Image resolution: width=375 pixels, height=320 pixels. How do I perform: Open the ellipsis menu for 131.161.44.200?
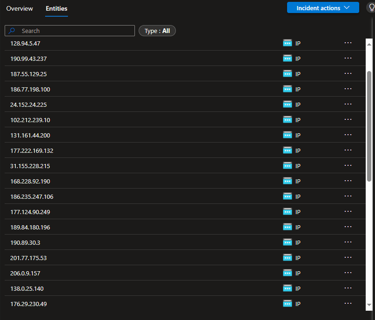click(x=348, y=135)
